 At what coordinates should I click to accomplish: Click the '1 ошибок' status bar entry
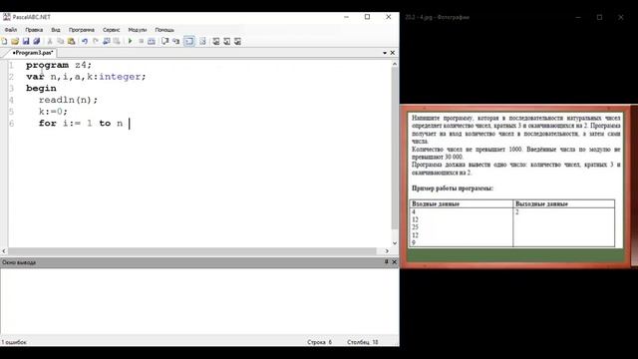tap(14, 342)
